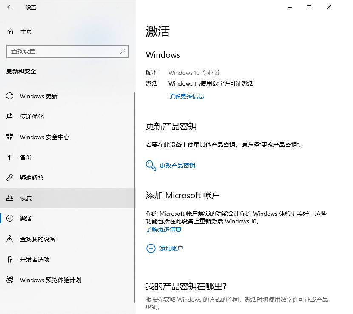This screenshot has width=353, height=314.
Task: Go to Windows 安全中心
Action: (x=67, y=137)
